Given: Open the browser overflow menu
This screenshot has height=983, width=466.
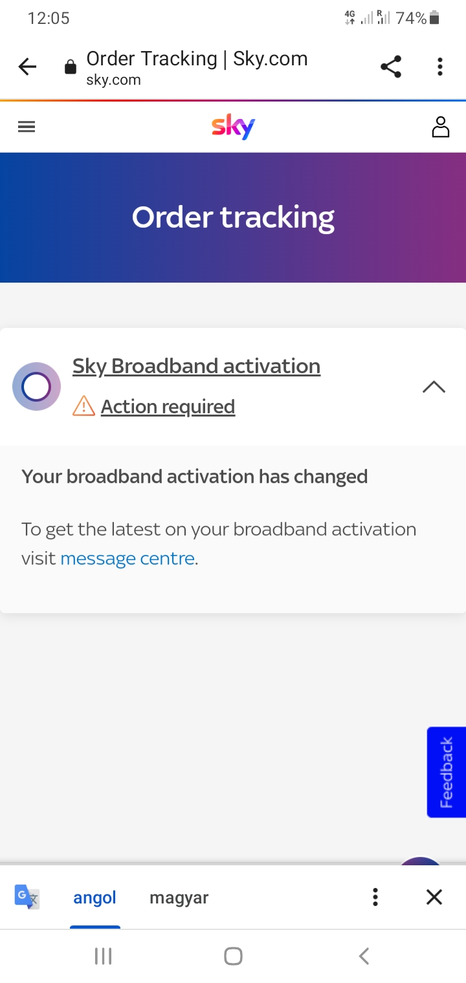Looking at the screenshot, I should tap(439, 67).
